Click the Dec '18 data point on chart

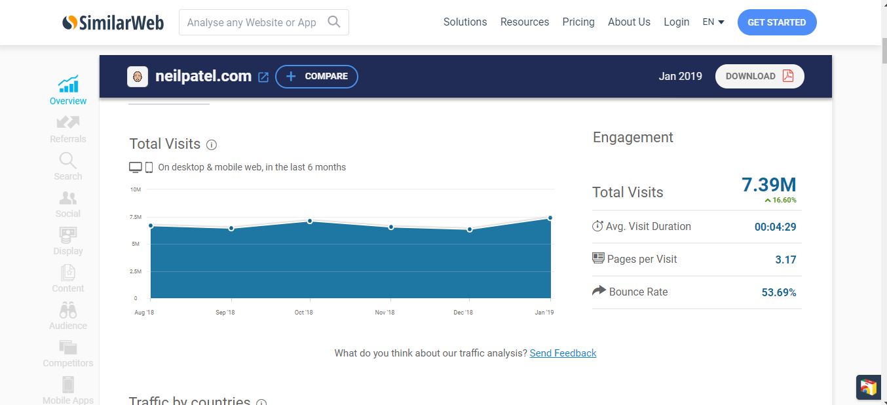[470, 229]
